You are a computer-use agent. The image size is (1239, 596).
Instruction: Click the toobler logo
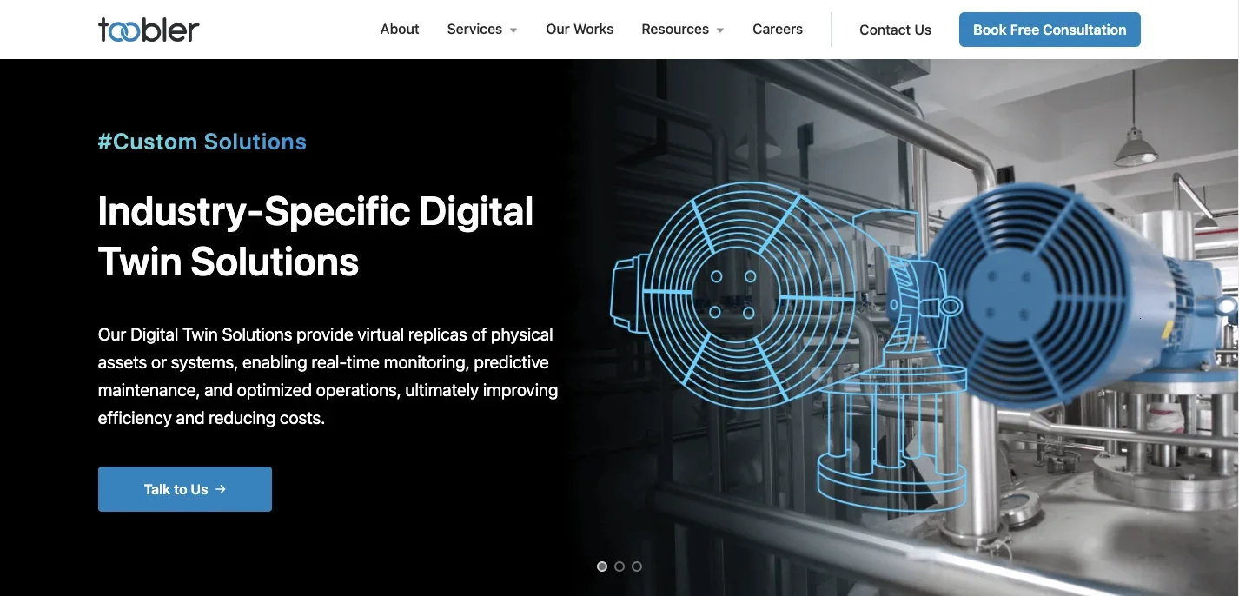(x=149, y=30)
